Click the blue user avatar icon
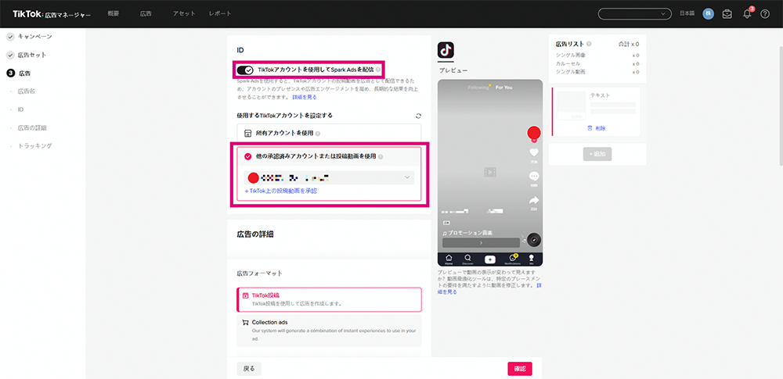 (x=708, y=14)
